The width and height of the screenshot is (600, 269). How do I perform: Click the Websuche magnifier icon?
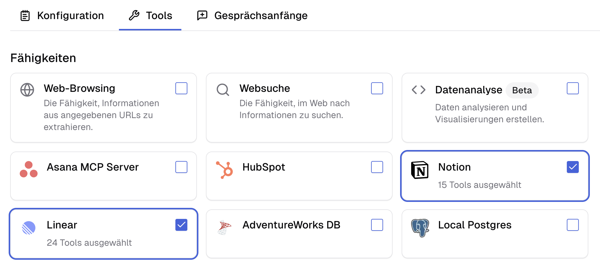pos(223,90)
